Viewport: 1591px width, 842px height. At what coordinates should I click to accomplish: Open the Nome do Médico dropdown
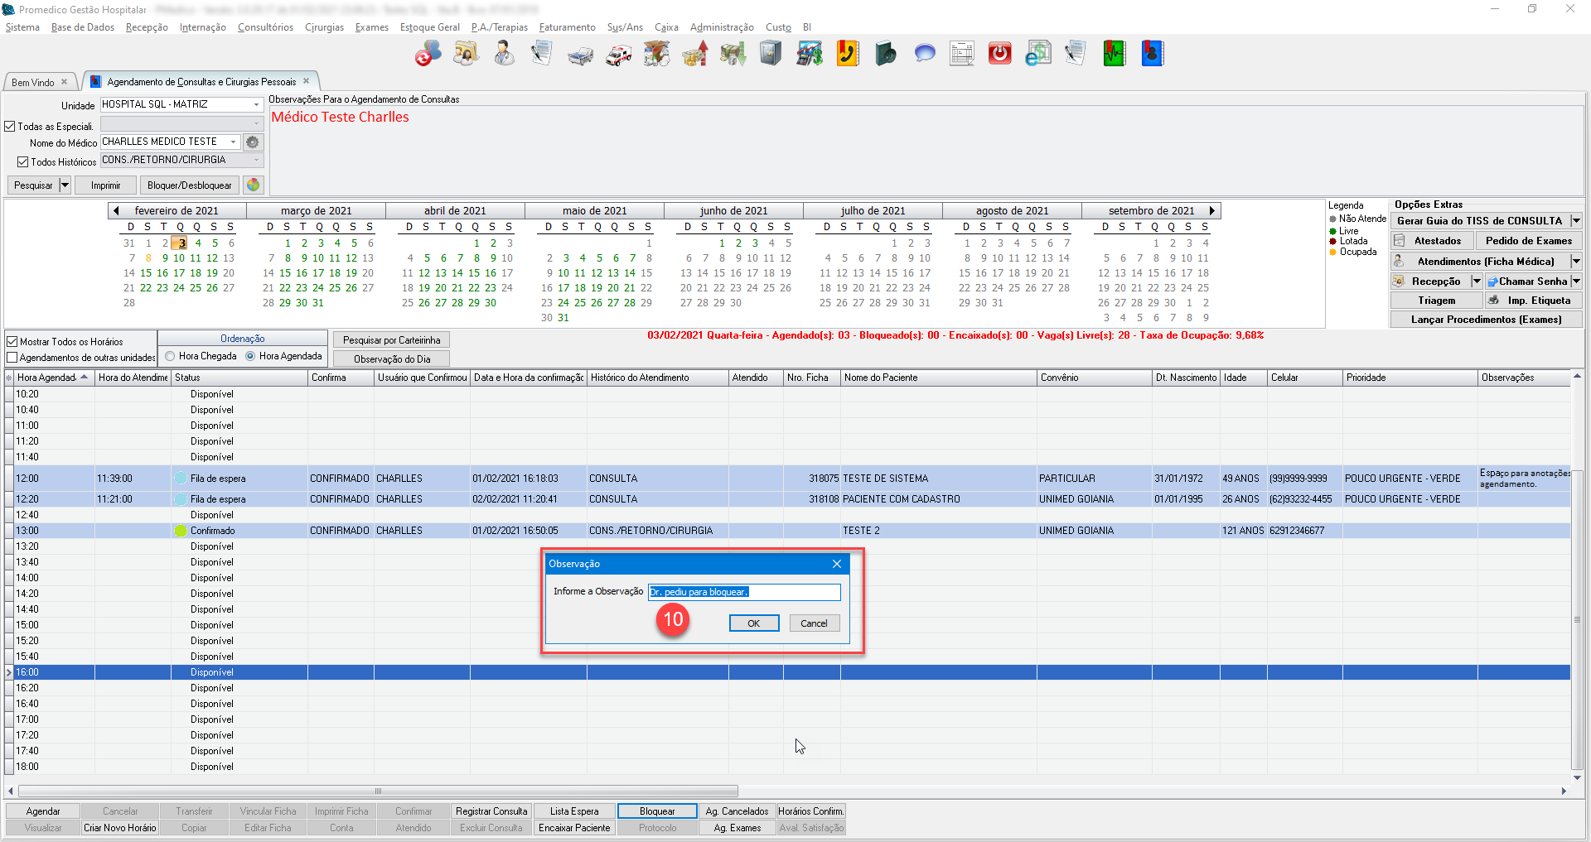tap(233, 142)
